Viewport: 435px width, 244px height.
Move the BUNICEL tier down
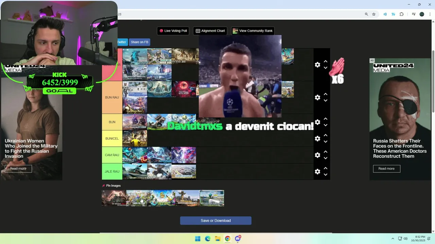[x=326, y=142]
